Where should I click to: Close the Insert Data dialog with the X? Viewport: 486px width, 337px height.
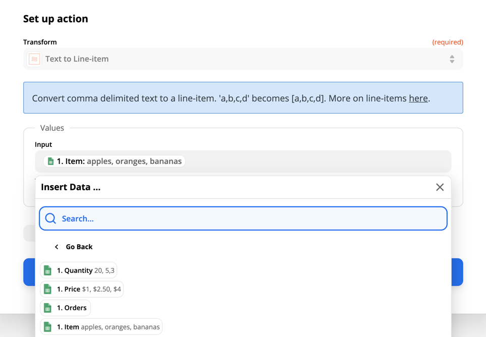[x=440, y=187]
